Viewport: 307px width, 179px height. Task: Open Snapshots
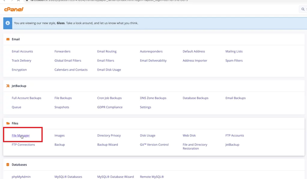(x=62, y=107)
